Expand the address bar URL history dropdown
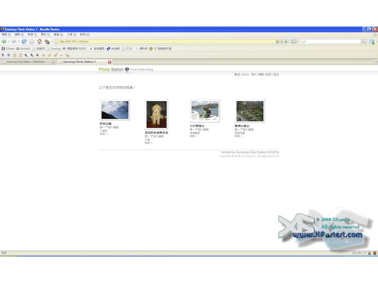 click(281, 42)
